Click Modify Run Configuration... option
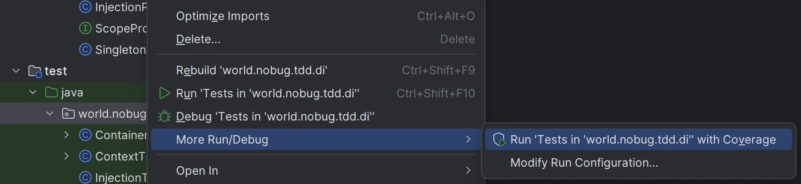Viewport: 801px width, 184px height. click(x=584, y=163)
